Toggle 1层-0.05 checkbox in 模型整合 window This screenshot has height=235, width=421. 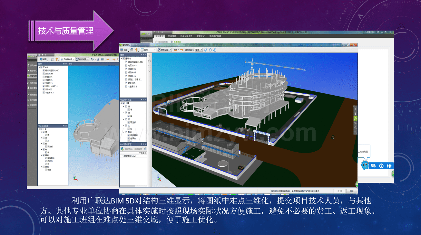[x=126, y=83]
